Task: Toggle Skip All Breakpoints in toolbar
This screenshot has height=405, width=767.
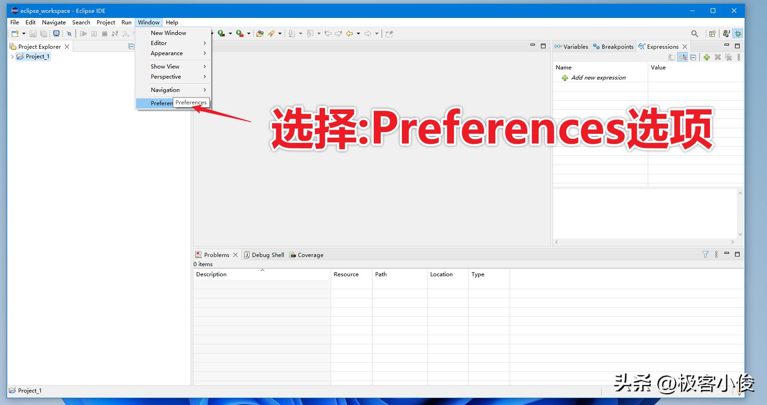Action: click(x=69, y=34)
